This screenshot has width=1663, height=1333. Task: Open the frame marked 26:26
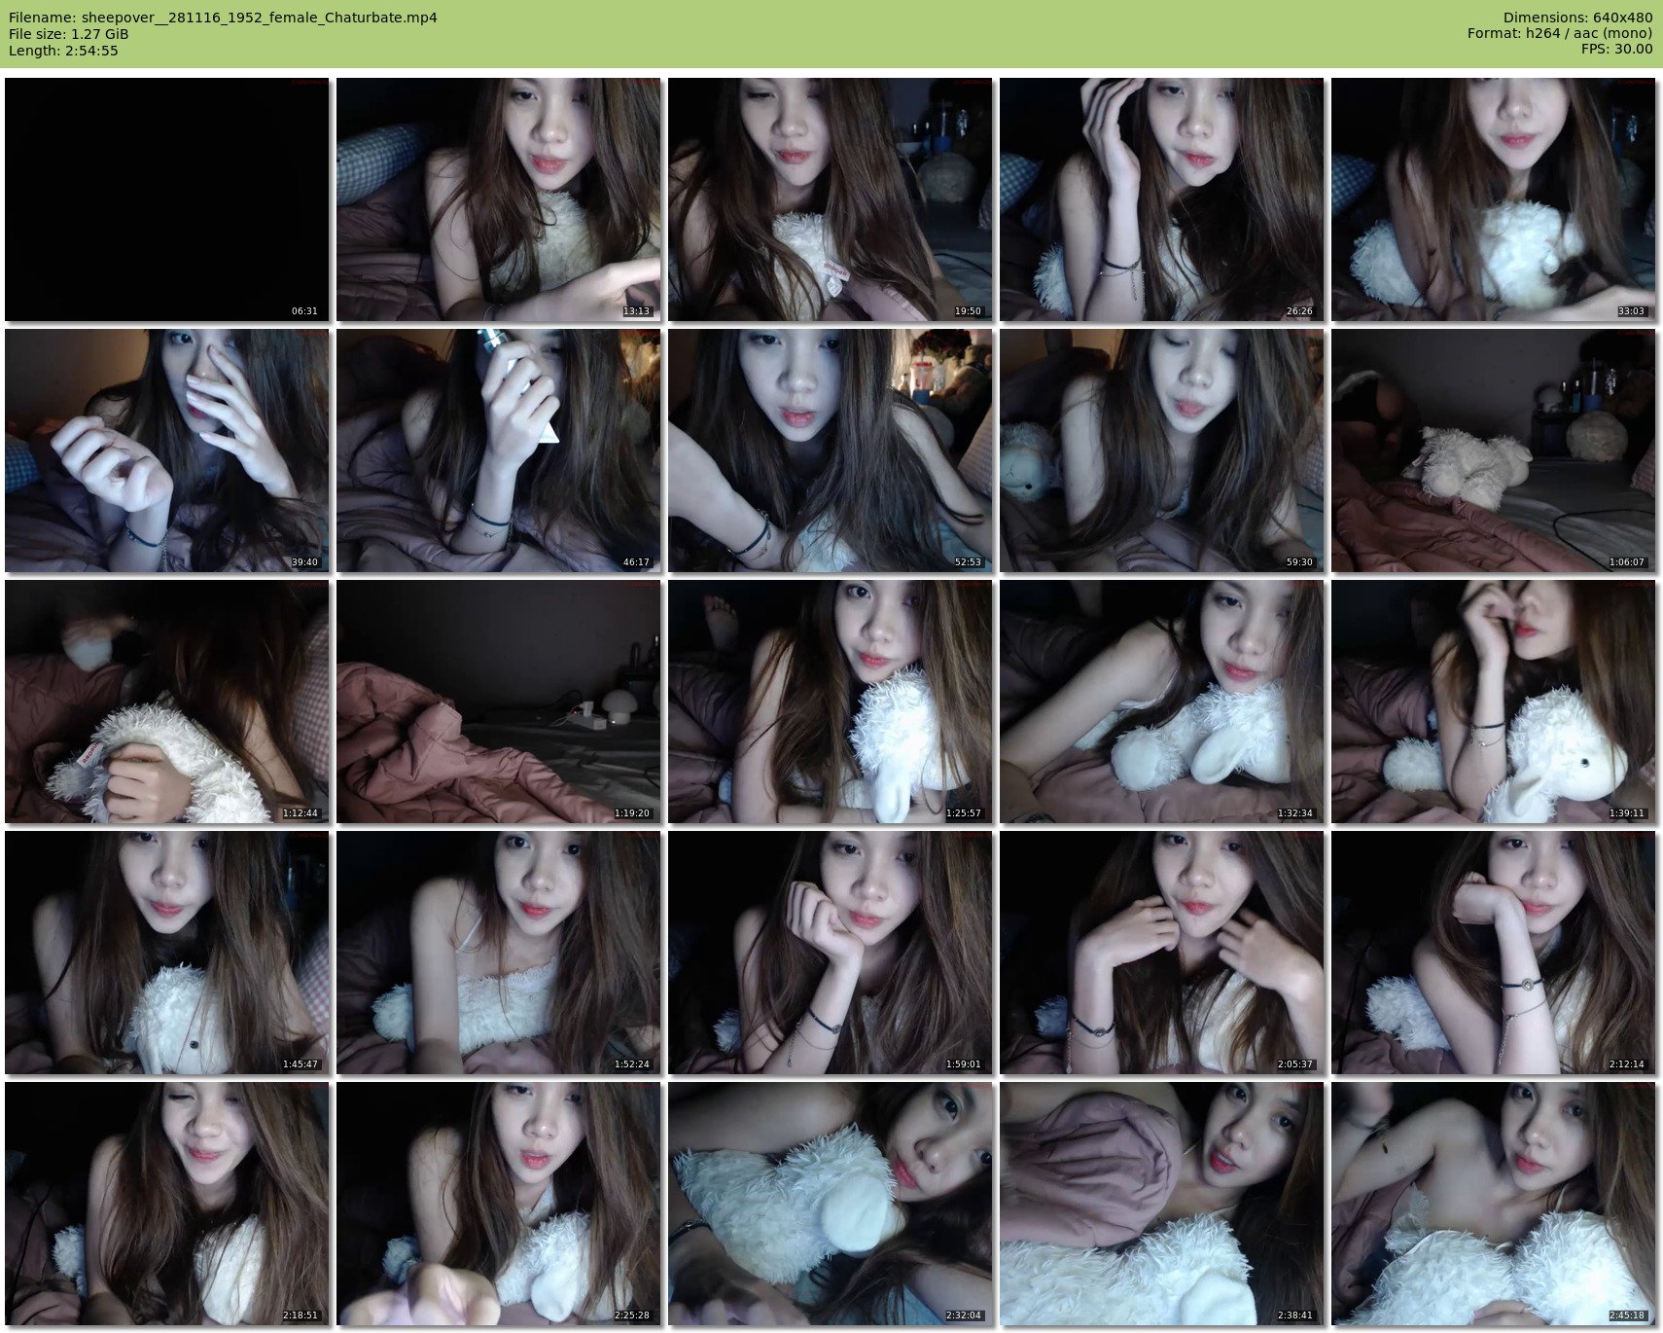[x=1161, y=199]
